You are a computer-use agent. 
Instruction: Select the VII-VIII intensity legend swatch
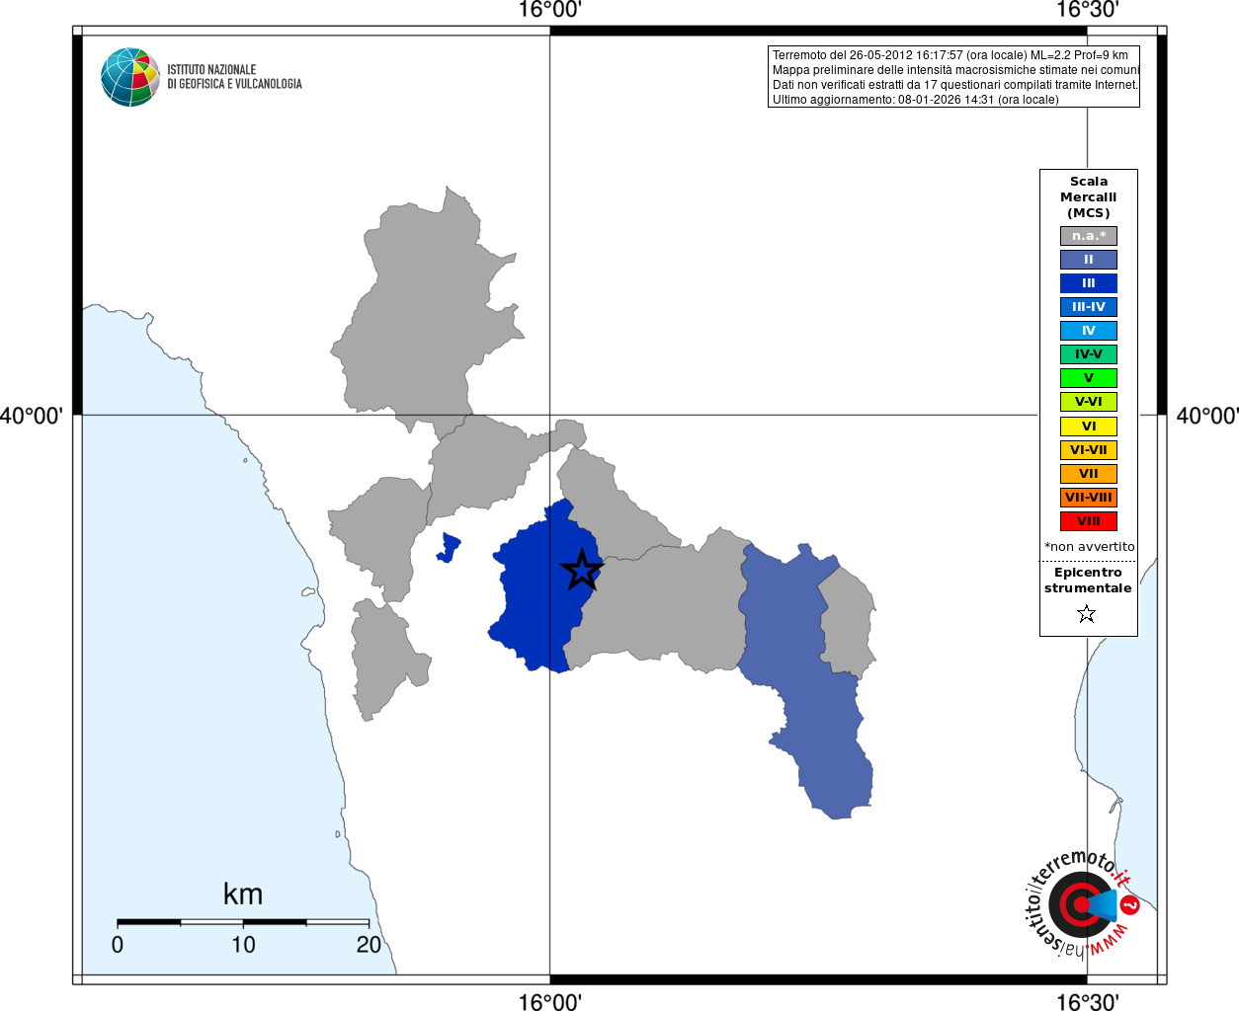tap(1088, 498)
